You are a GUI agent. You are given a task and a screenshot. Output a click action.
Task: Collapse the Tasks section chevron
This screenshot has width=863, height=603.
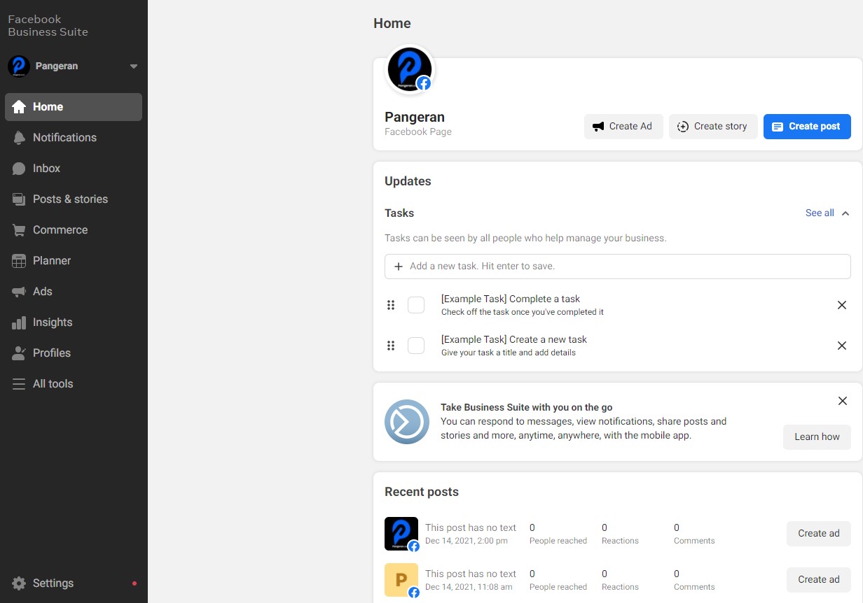click(x=845, y=213)
